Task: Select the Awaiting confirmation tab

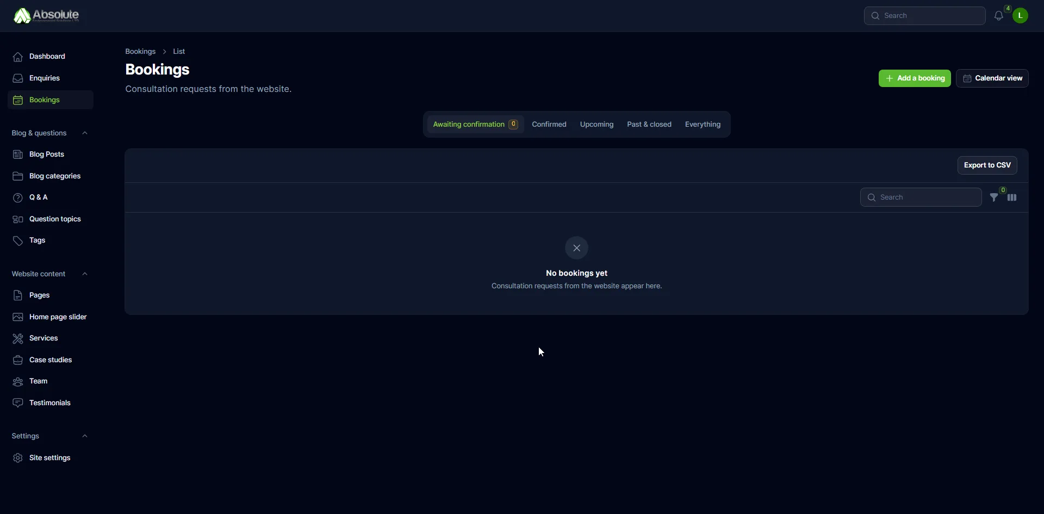Action: point(475,125)
